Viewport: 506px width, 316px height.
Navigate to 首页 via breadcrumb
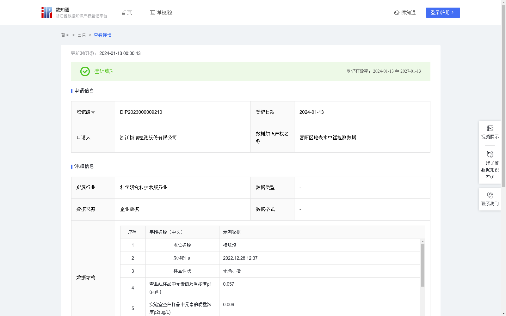[x=65, y=35]
